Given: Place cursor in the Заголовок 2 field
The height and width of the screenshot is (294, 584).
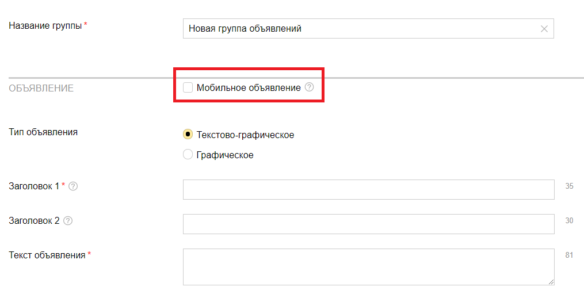Looking at the screenshot, I should coord(368,224).
